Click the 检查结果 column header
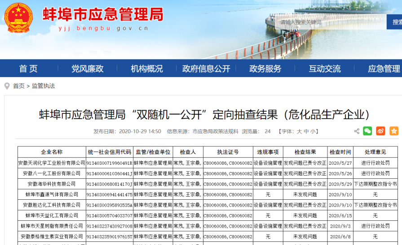The height and width of the screenshot is (245, 402). click(x=305, y=152)
